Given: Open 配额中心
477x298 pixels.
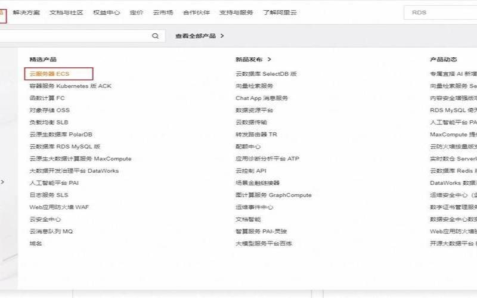Looking at the screenshot, I should [x=248, y=147].
